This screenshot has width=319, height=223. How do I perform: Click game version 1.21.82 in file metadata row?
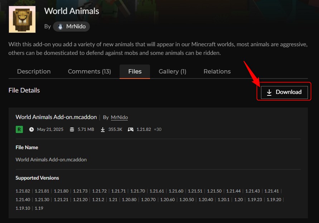point(144,129)
